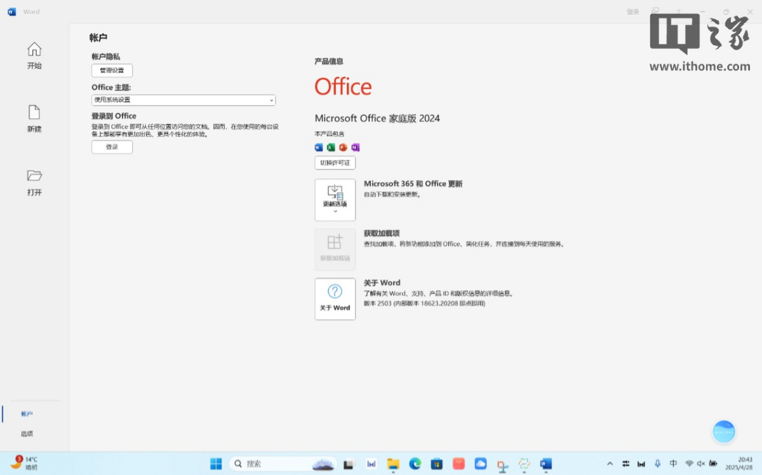Open the 开始 (Home) page in sidebar

(34, 55)
